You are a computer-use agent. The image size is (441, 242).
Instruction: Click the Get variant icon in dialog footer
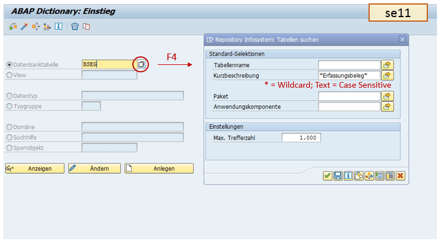(359, 176)
